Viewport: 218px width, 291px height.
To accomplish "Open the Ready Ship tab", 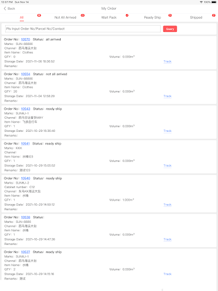I will coord(152,18).
